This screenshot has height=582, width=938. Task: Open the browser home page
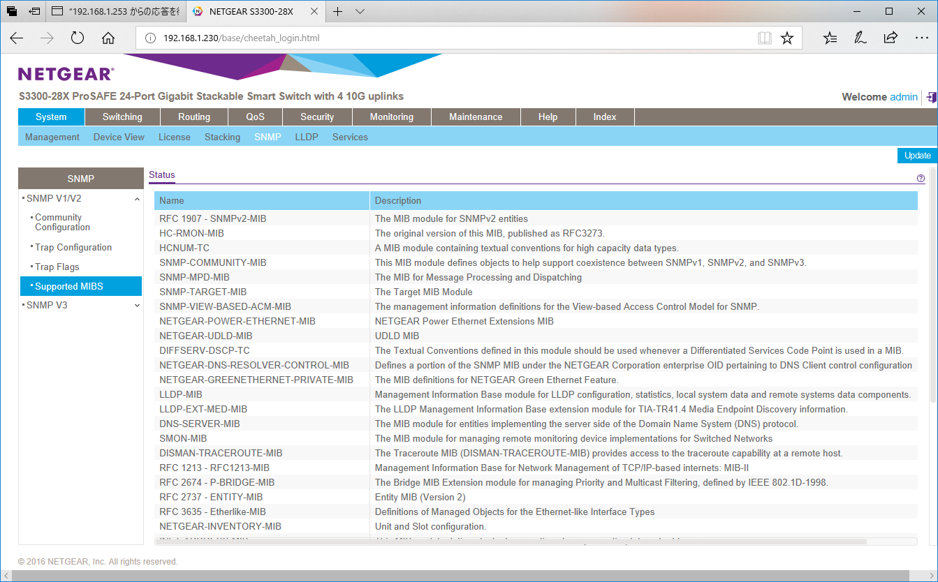pos(108,38)
